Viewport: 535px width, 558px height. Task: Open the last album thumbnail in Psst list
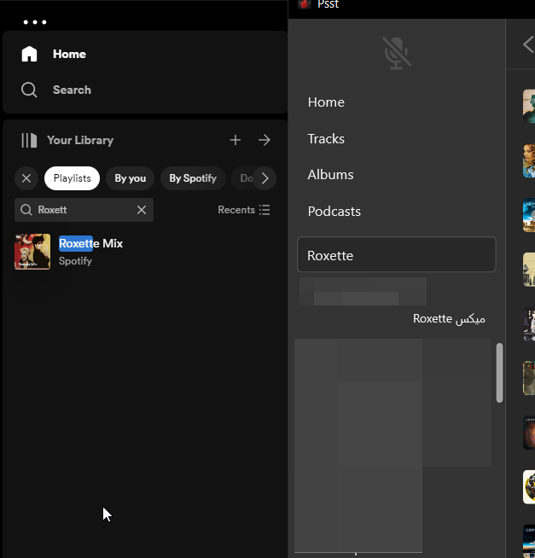529,541
